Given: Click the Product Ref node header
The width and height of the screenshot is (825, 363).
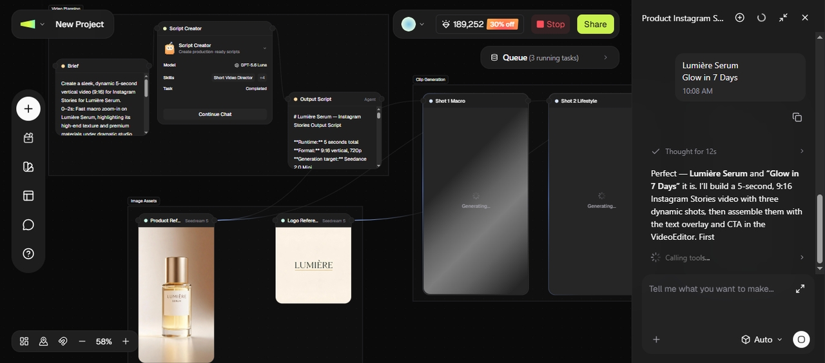Looking at the screenshot, I should [176, 221].
